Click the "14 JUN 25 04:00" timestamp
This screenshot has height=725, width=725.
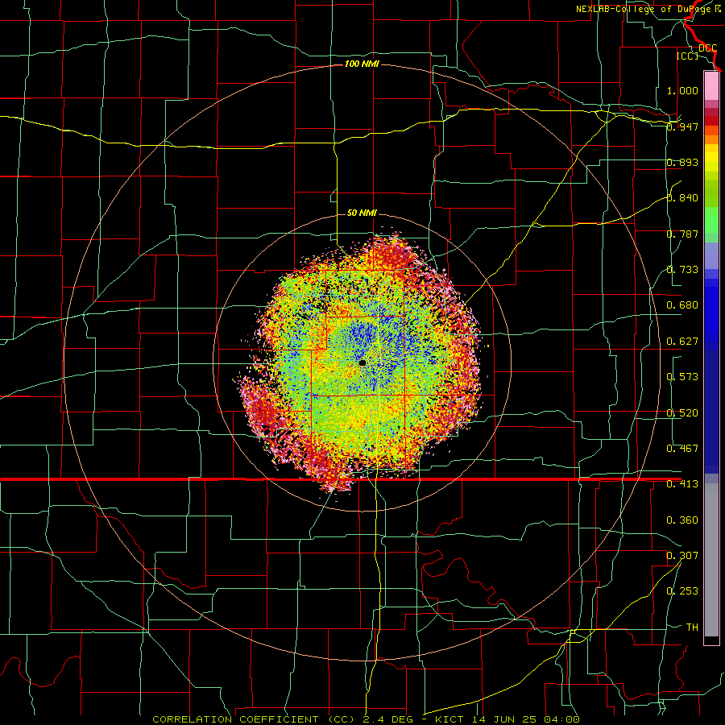(x=524, y=719)
